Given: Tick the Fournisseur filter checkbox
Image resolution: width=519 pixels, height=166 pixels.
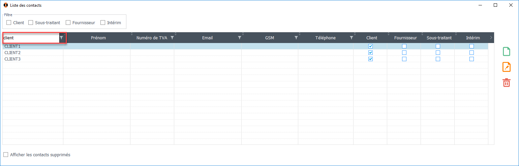Looking at the screenshot, I should point(68,23).
